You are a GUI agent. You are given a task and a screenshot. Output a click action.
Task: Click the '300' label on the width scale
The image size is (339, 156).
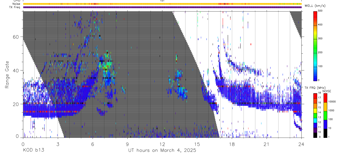click(x=320, y=39)
